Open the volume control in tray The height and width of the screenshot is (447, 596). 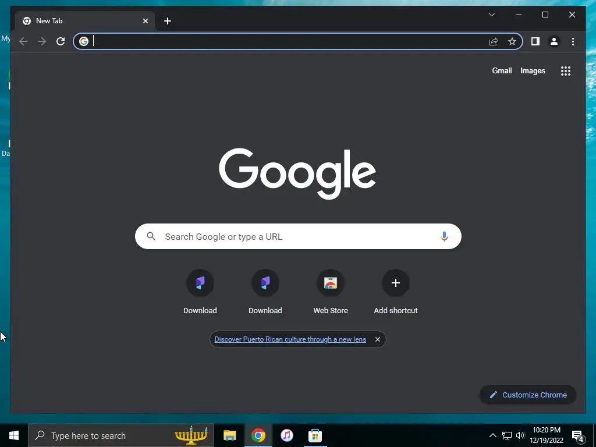click(520, 435)
